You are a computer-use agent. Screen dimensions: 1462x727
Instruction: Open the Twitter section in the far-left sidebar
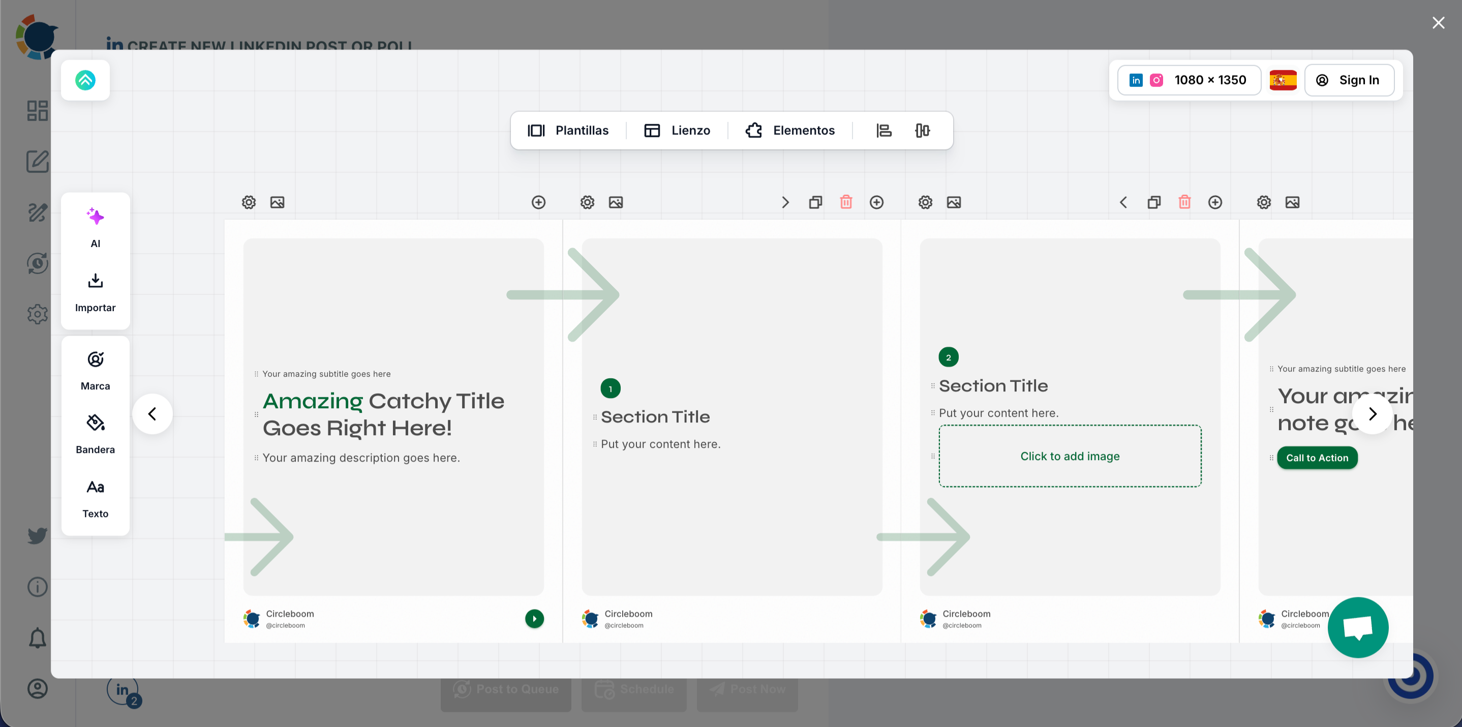point(37,535)
